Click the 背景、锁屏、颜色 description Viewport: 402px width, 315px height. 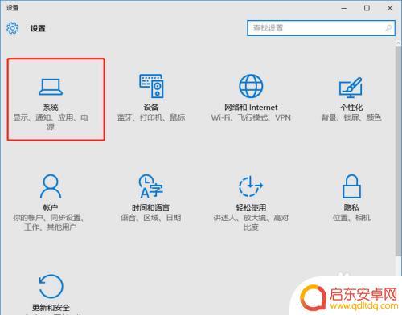(x=351, y=117)
